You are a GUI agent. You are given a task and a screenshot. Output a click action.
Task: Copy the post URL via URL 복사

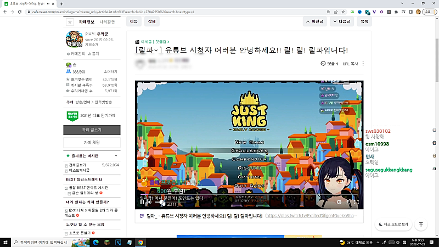pyautogui.click(x=350, y=64)
